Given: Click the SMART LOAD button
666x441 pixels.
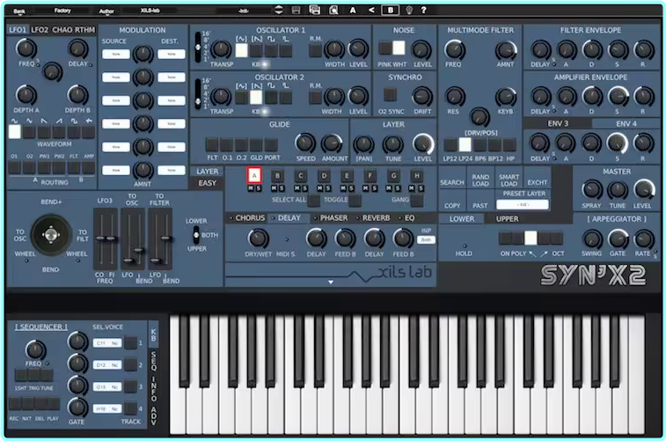Looking at the screenshot, I should click(509, 180).
